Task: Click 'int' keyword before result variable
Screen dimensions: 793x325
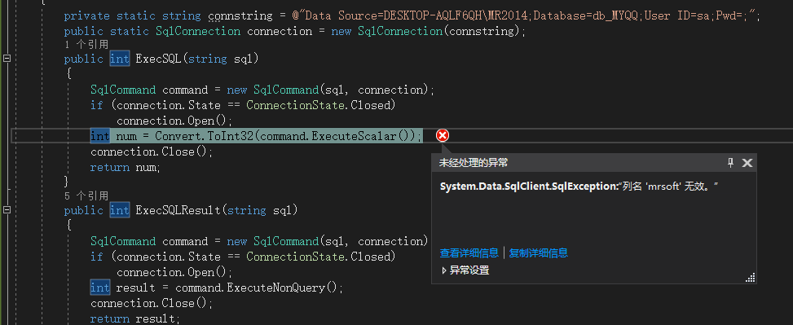Action: [x=99, y=288]
